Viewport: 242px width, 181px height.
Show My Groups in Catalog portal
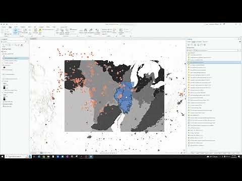[195, 45]
